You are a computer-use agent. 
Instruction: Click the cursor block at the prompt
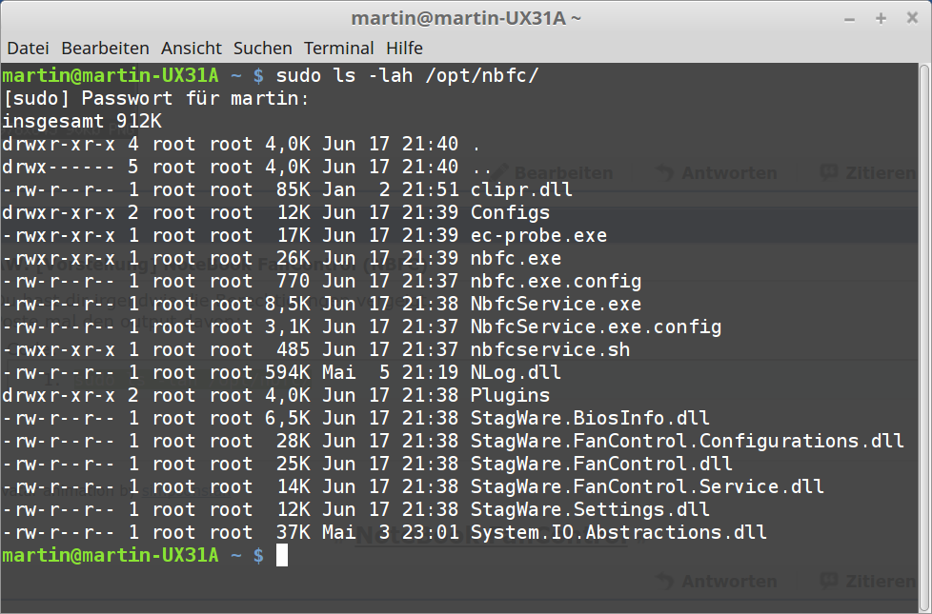[282, 555]
